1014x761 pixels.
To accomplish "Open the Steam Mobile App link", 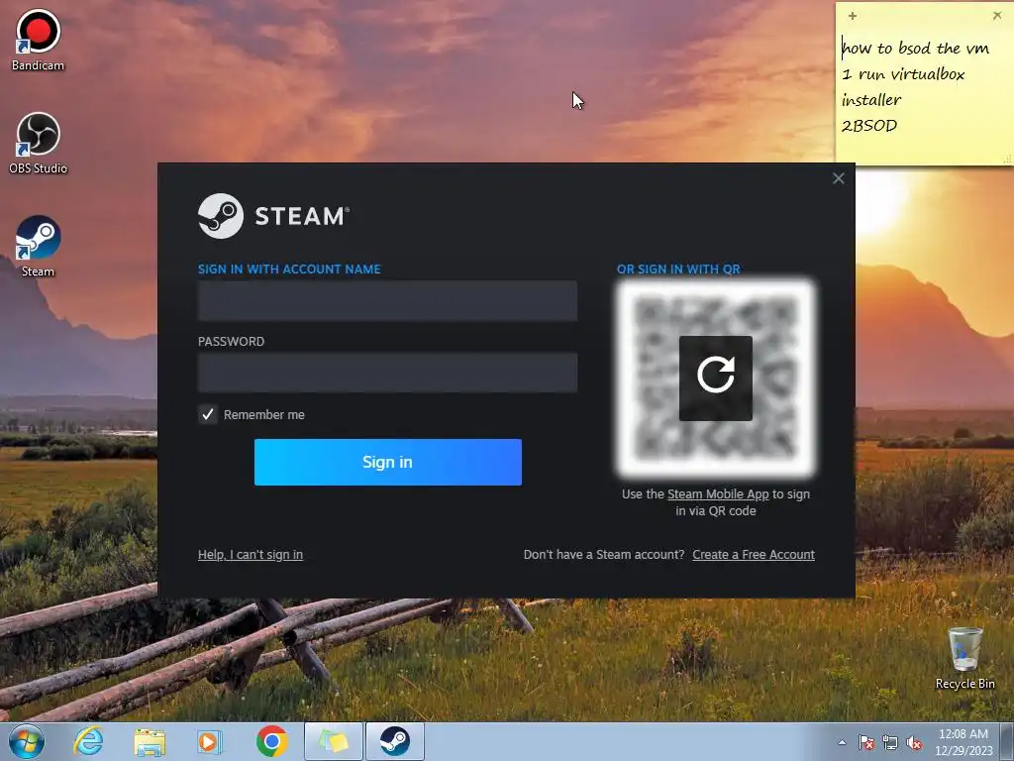I will (718, 494).
